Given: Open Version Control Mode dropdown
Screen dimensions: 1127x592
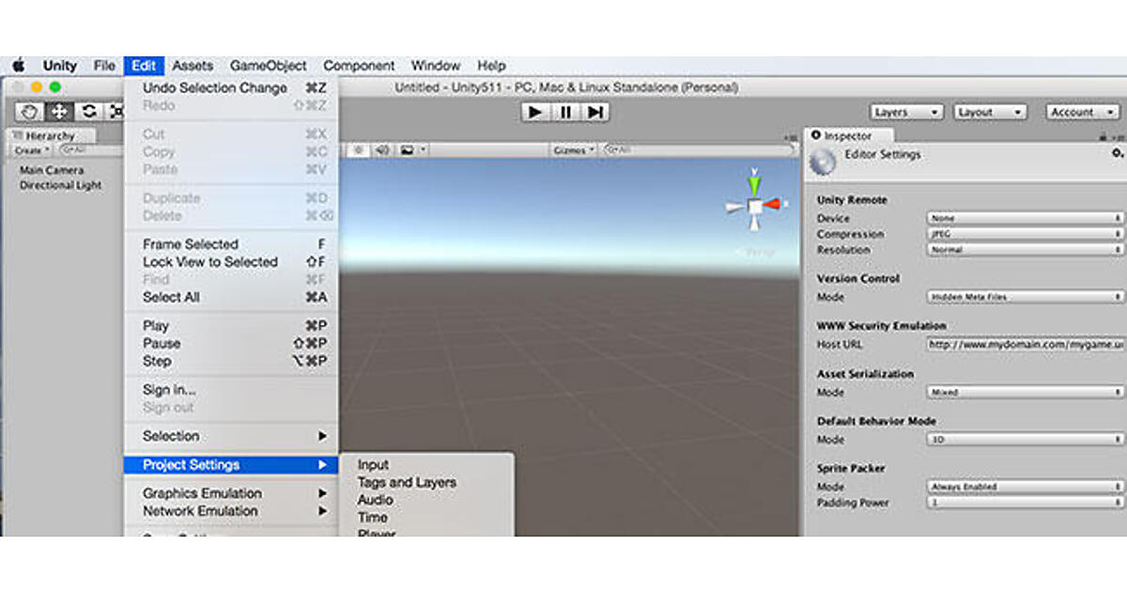Looking at the screenshot, I should coord(1026,297).
